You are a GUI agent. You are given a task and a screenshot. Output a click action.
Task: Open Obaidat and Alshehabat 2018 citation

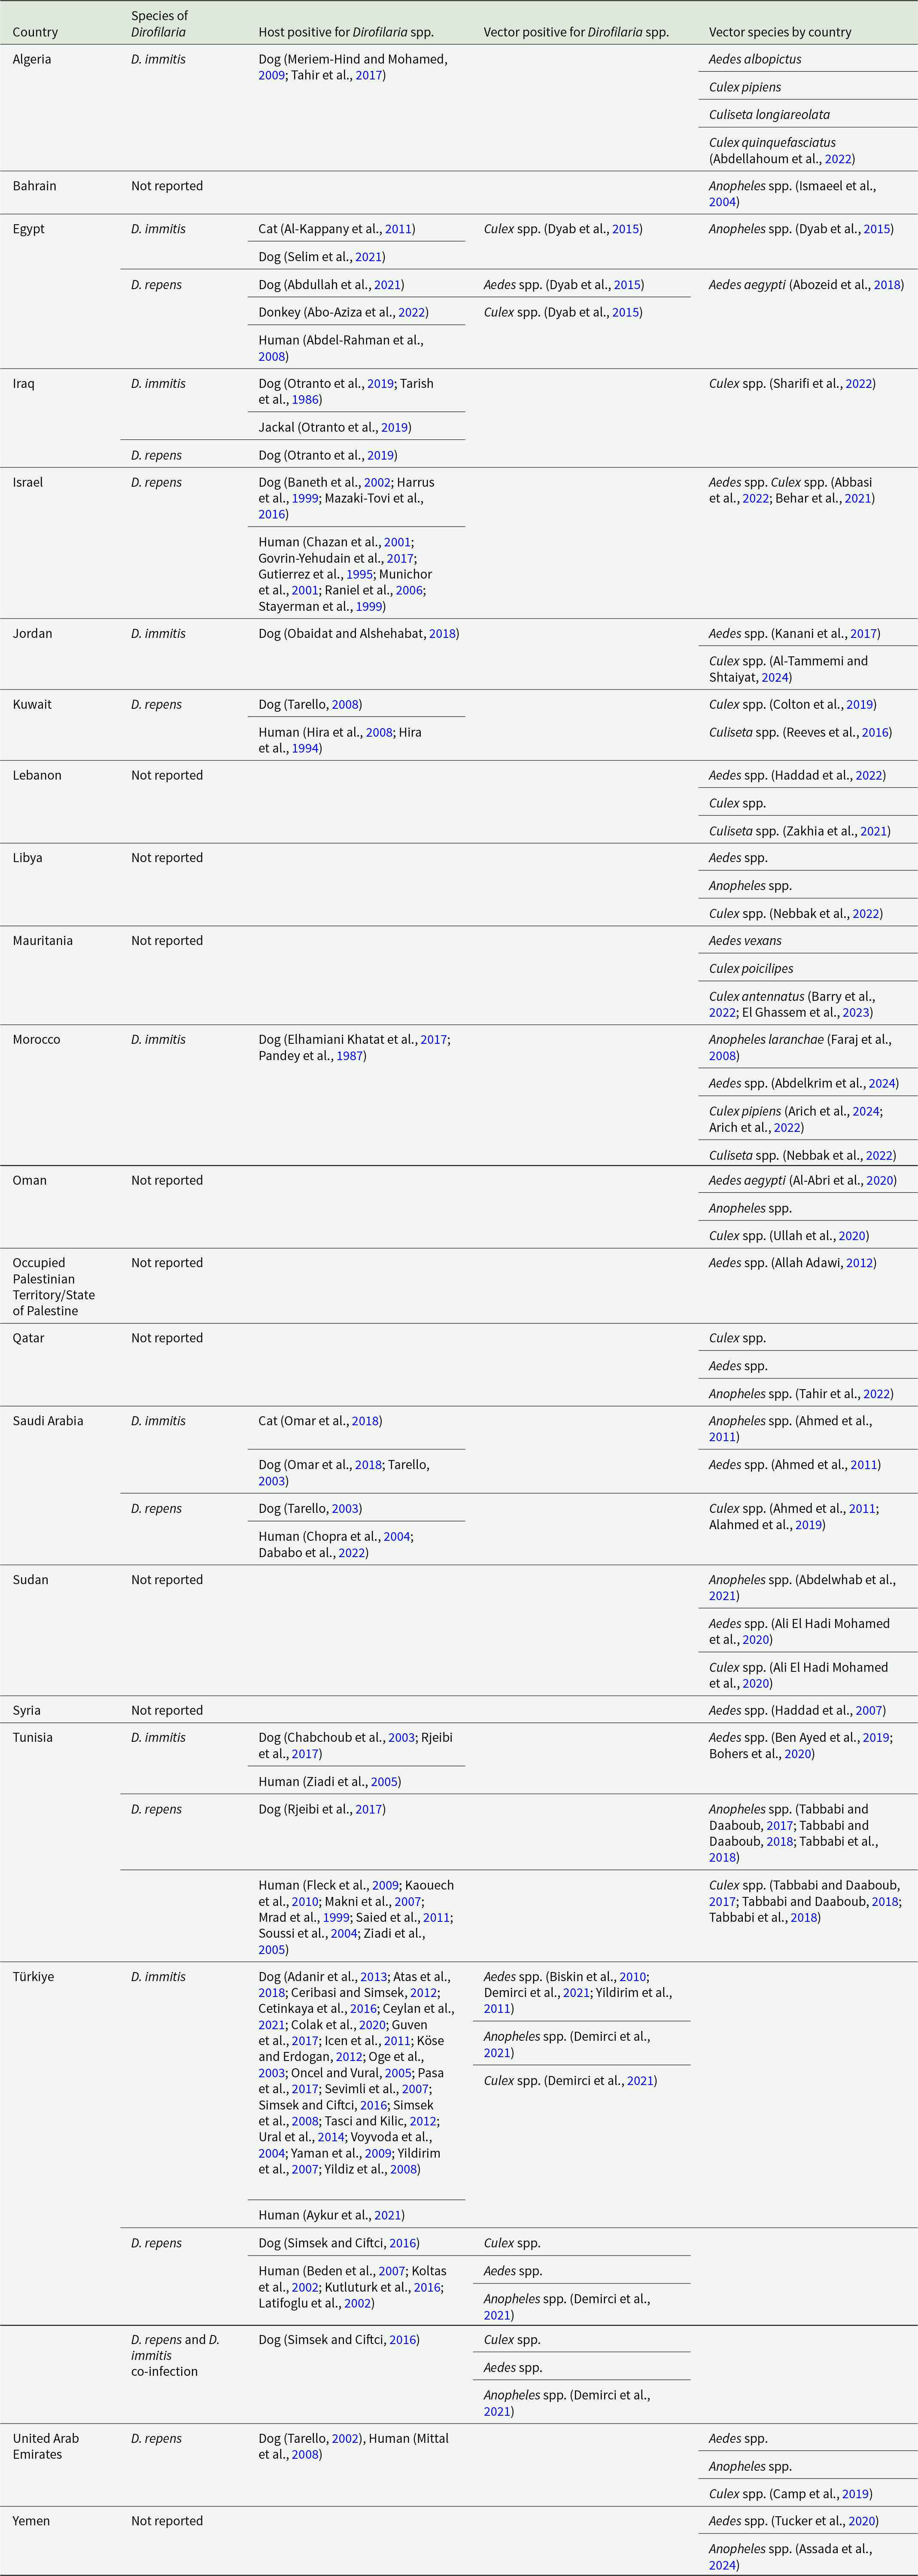click(x=442, y=633)
